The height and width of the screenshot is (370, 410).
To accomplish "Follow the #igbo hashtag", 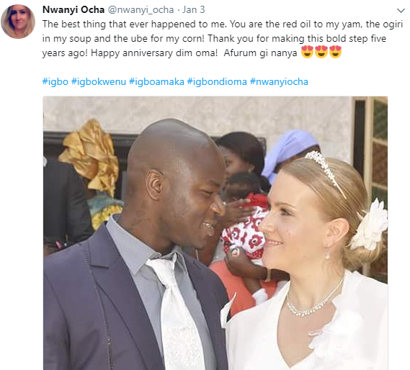I will pyautogui.click(x=55, y=82).
